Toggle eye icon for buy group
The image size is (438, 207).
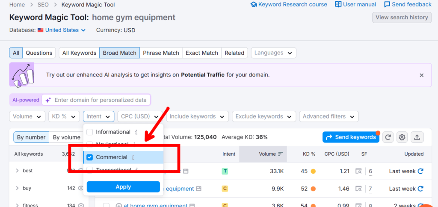coord(81,188)
